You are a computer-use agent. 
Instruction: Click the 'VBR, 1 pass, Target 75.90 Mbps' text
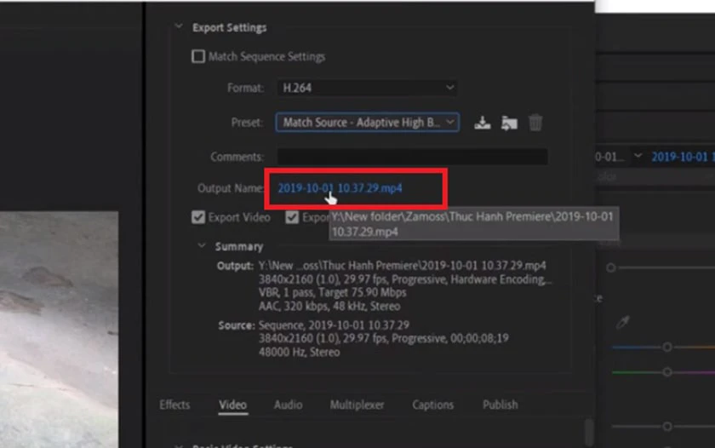coord(333,292)
